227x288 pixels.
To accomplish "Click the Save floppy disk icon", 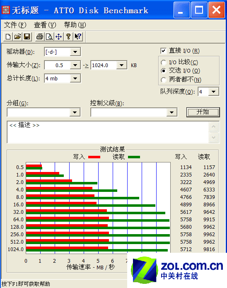I will (x=27, y=36).
